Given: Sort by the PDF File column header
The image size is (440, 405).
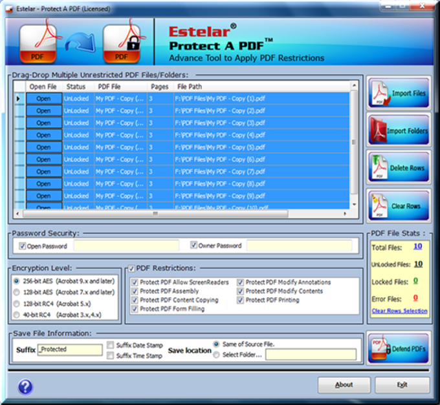Looking at the screenshot, I should (x=121, y=87).
